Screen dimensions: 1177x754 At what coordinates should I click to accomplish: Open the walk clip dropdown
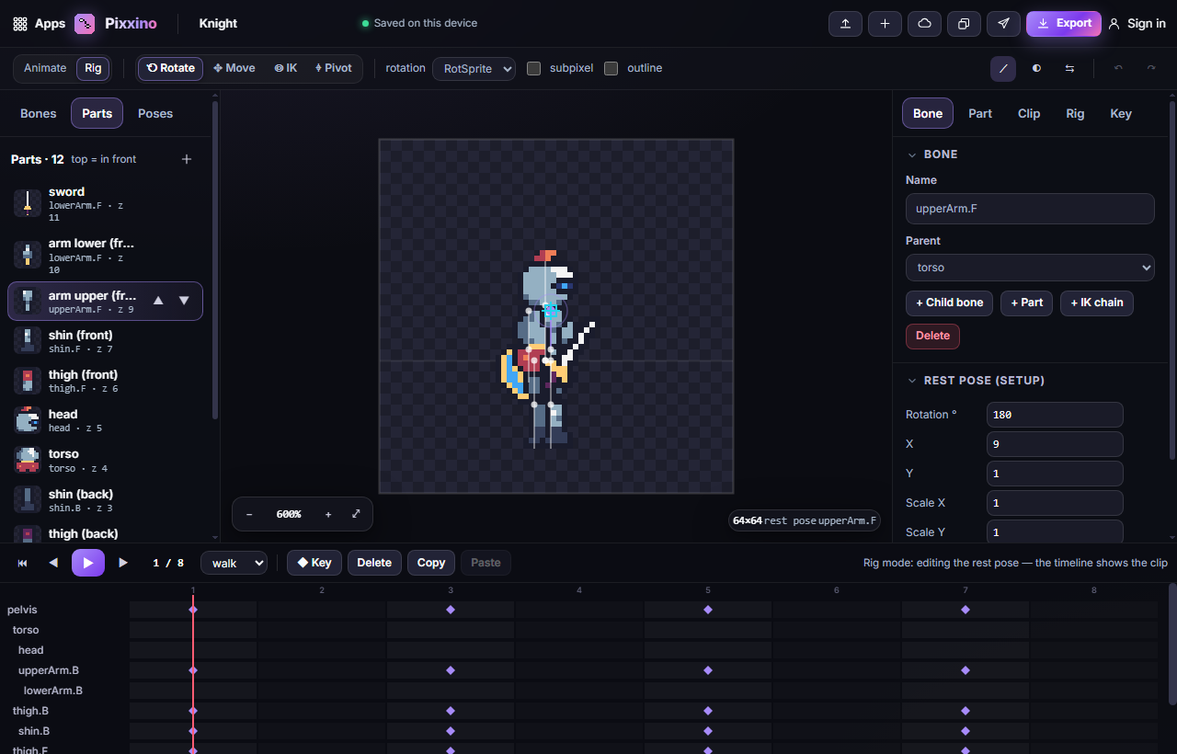[x=234, y=563]
